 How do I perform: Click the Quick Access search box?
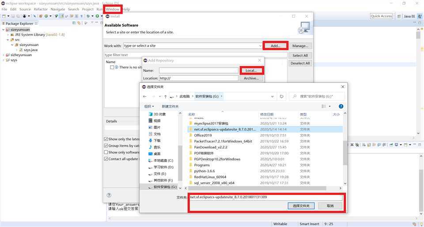pyautogui.click(x=381, y=16)
